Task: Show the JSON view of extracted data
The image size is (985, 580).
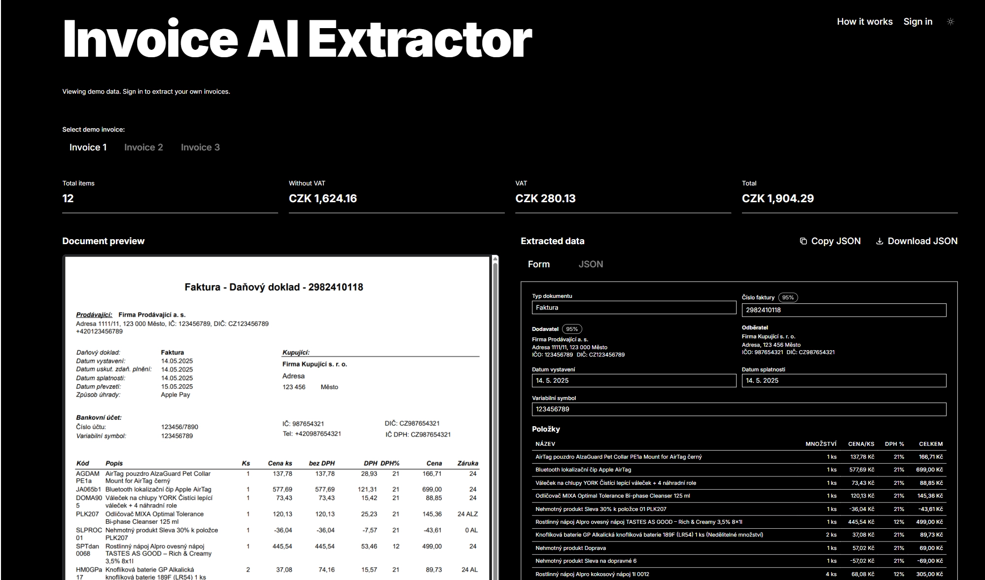Action: tap(591, 264)
